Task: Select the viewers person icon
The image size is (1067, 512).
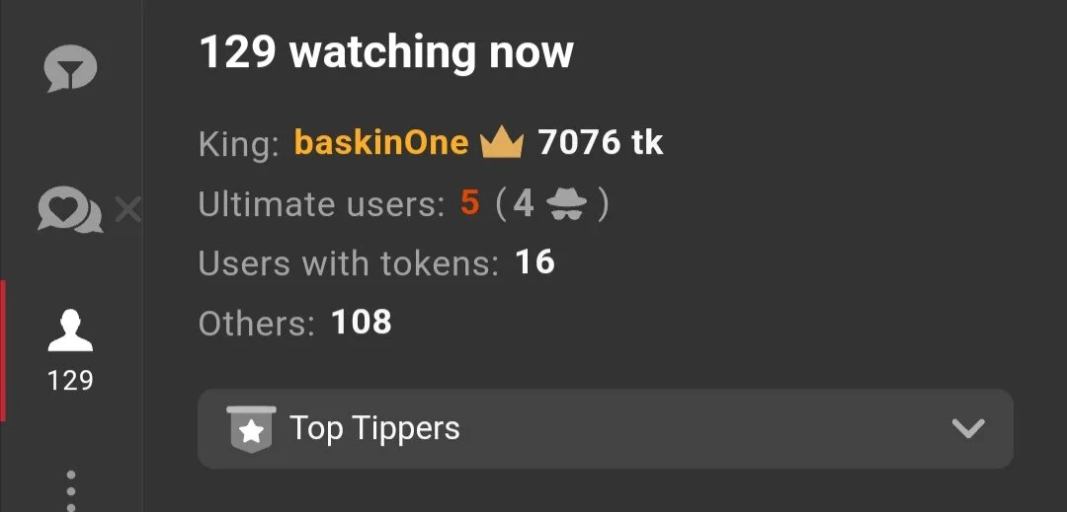Action: coord(70,330)
